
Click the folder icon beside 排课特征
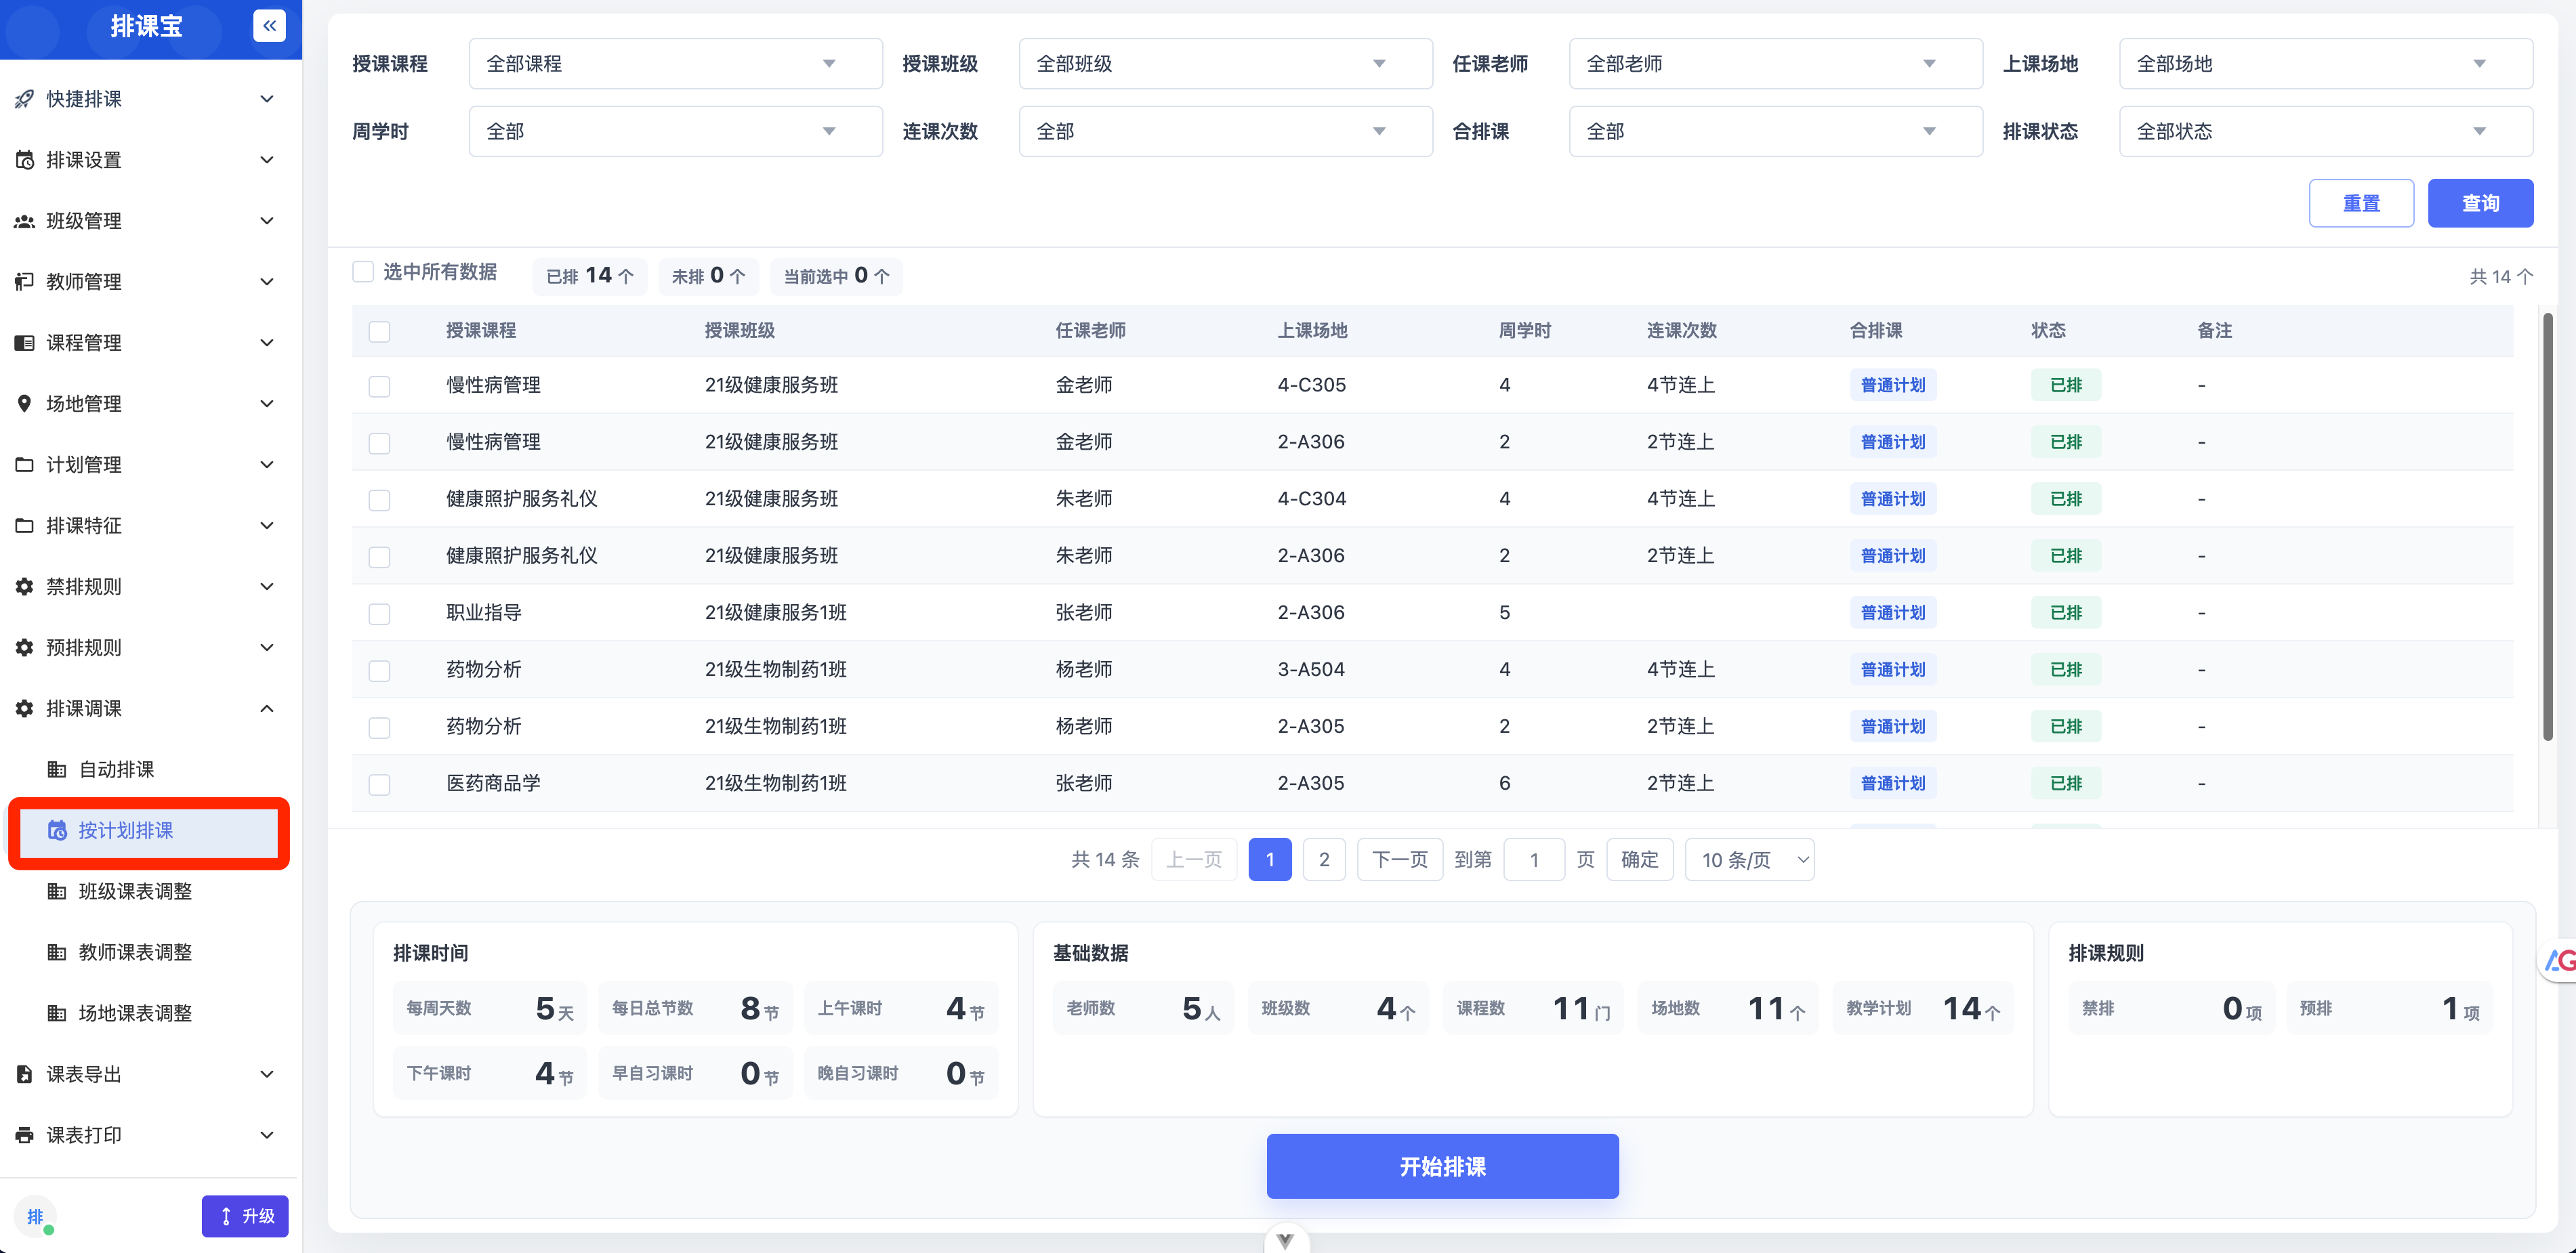click(x=24, y=526)
